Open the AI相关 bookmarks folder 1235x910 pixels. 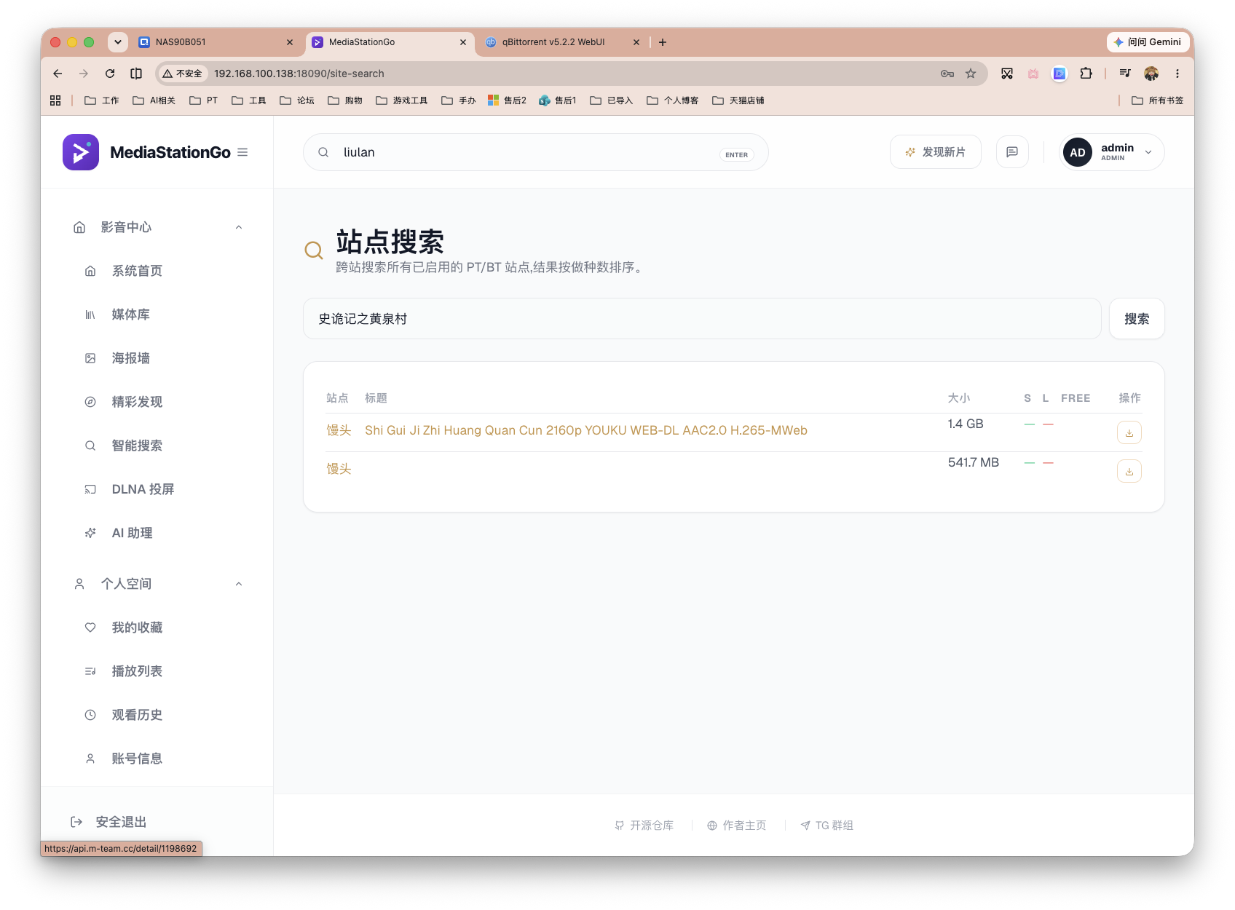click(x=154, y=100)
